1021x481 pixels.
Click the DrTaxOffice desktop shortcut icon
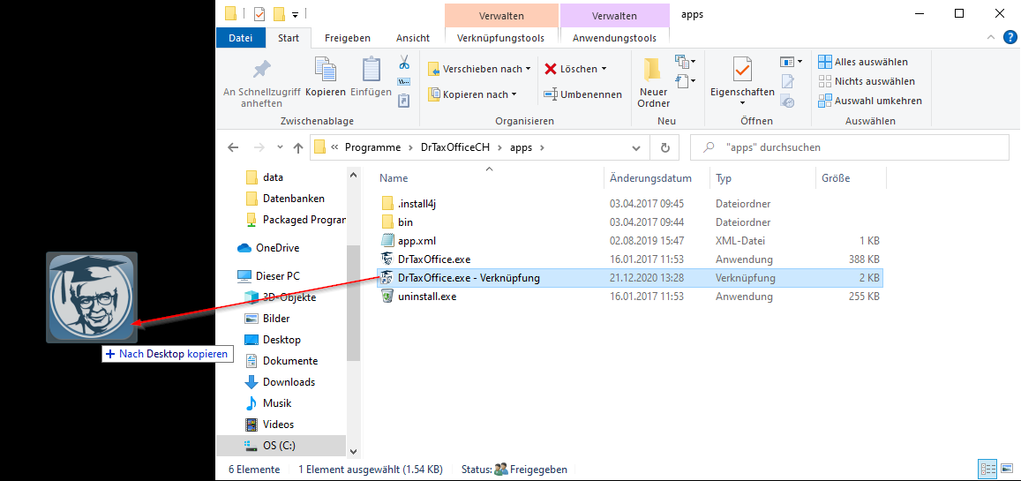point(91,297)
